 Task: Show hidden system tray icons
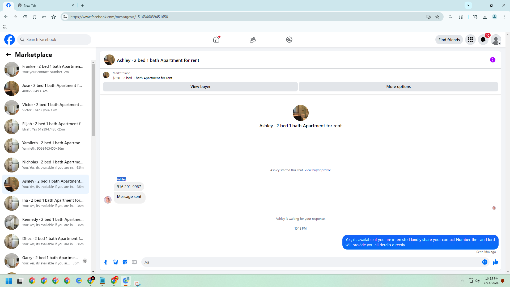coord(462,281)
